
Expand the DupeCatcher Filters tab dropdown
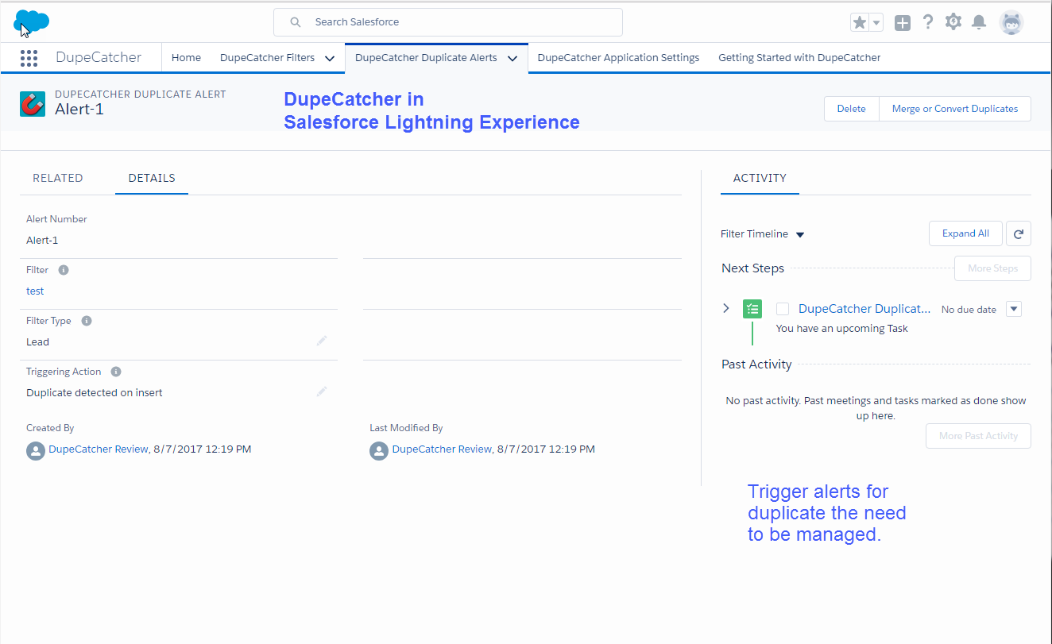click(330, 58)
